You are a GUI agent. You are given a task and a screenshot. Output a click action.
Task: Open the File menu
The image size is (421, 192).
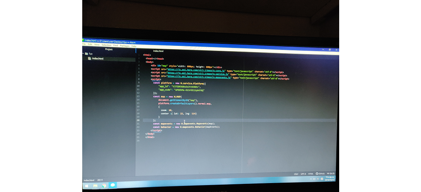tap(84, 44)
